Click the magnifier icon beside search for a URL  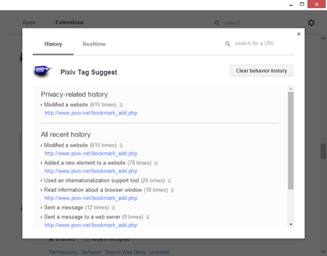(x=227, y=44)
